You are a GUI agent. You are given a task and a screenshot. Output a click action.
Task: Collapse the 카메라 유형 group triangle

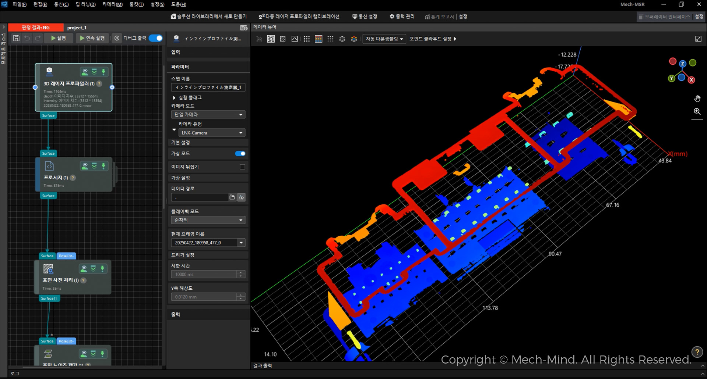[174, 130]
